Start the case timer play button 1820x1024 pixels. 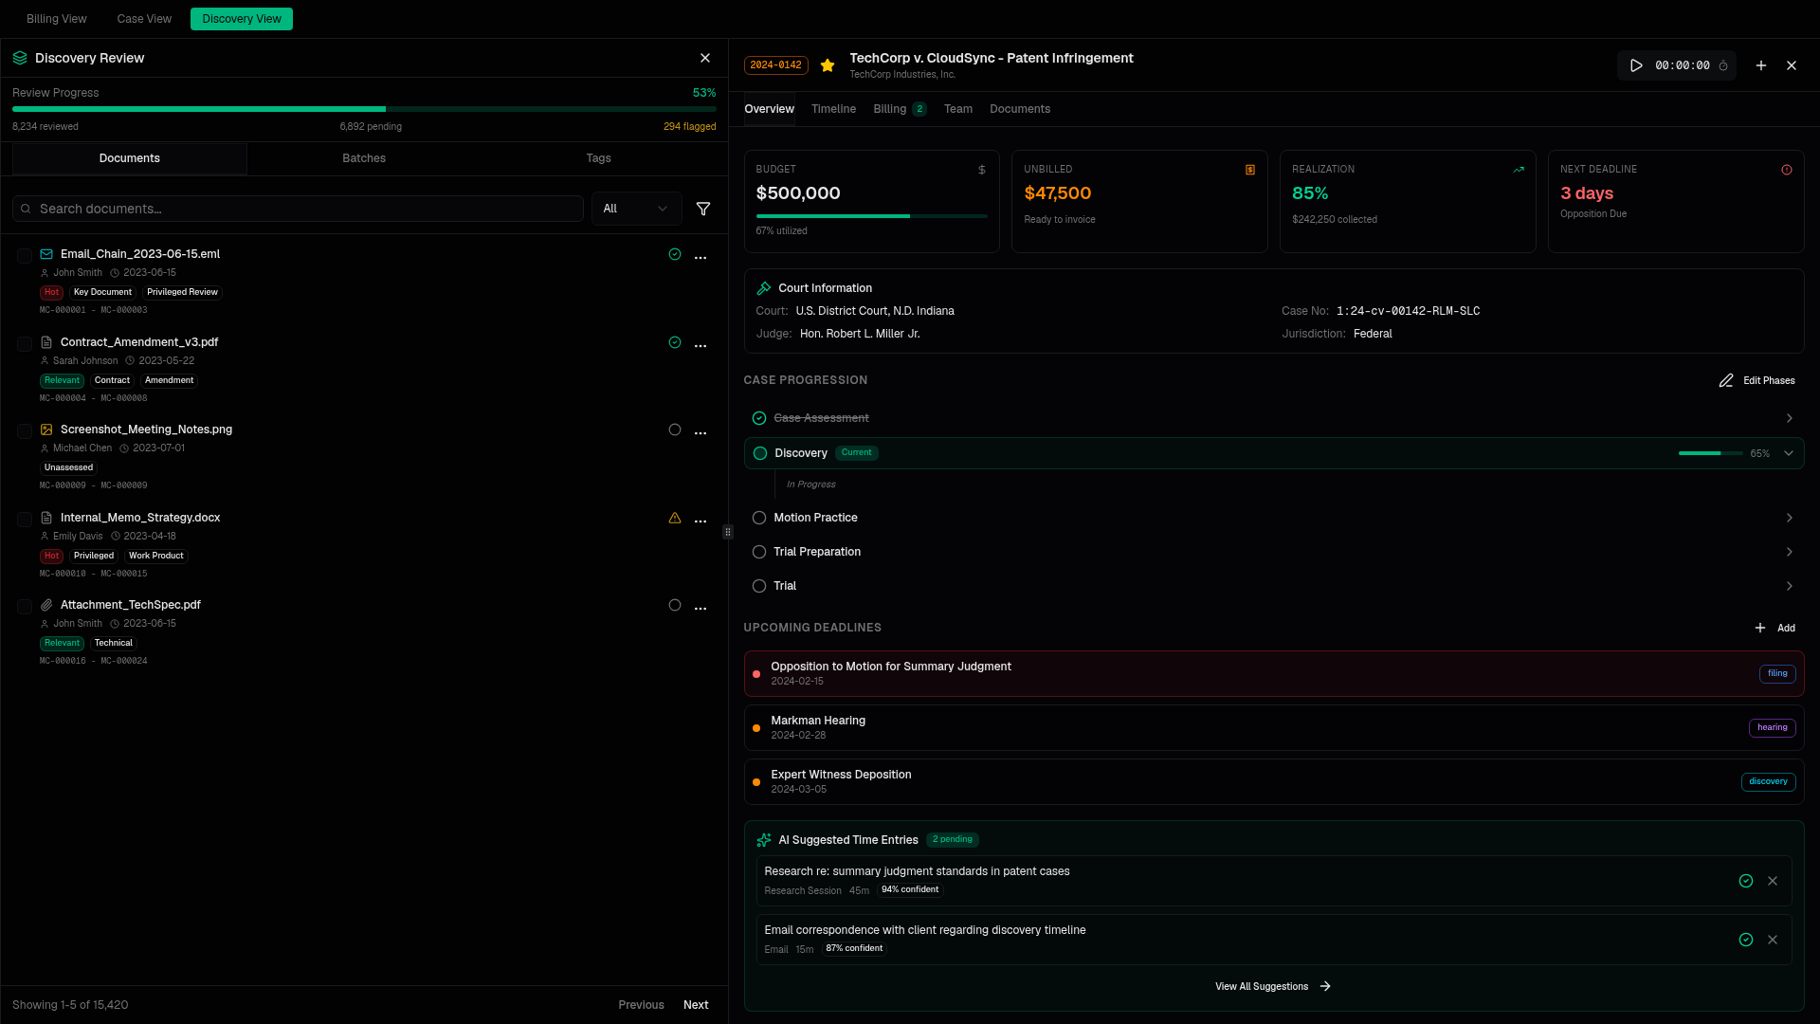[1636, 65]
